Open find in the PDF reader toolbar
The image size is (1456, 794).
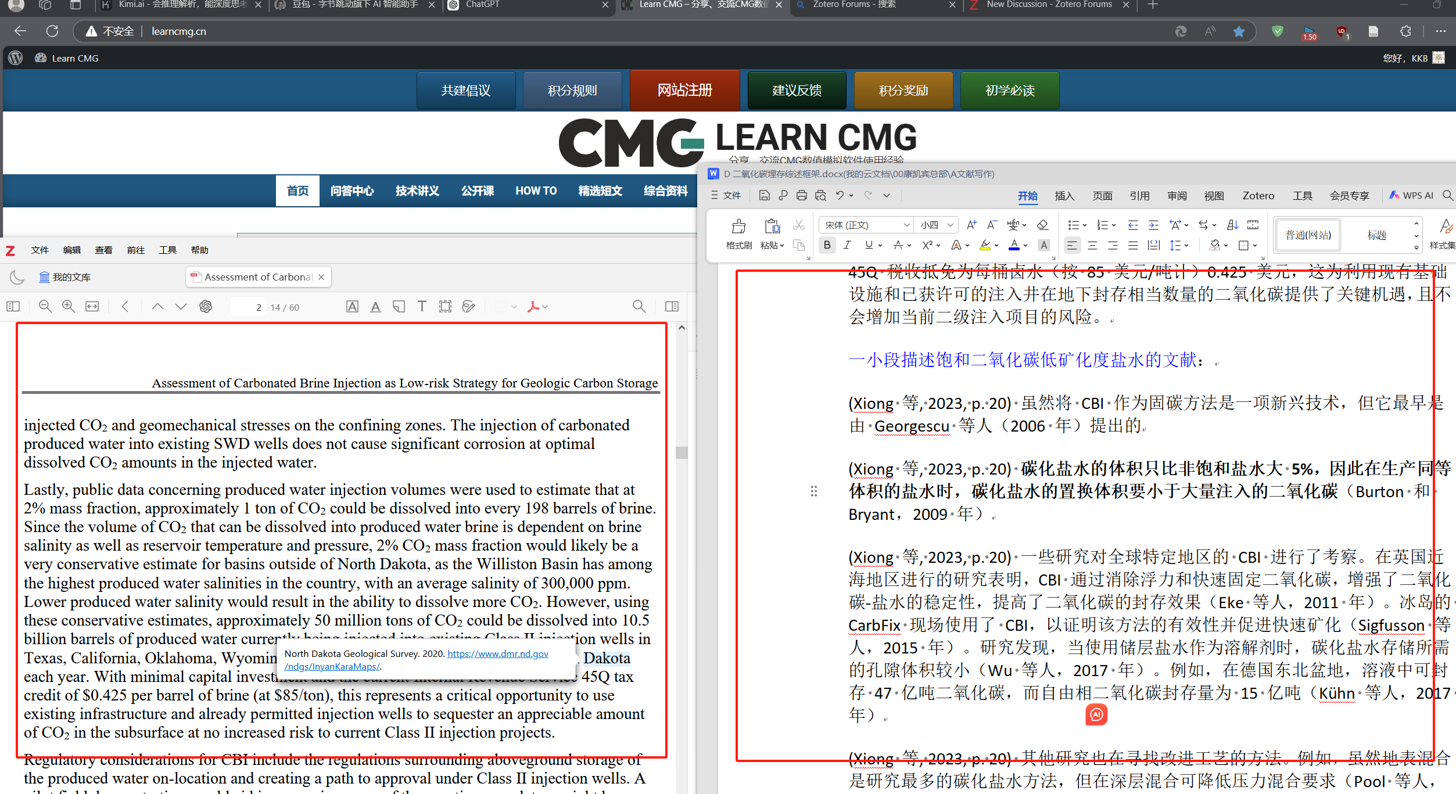coord(639,307)
